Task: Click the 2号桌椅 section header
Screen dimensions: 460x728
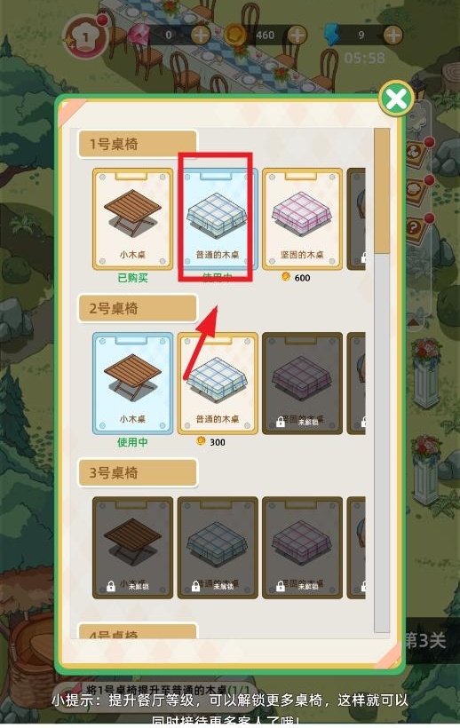Action: [x=138, y=308]
